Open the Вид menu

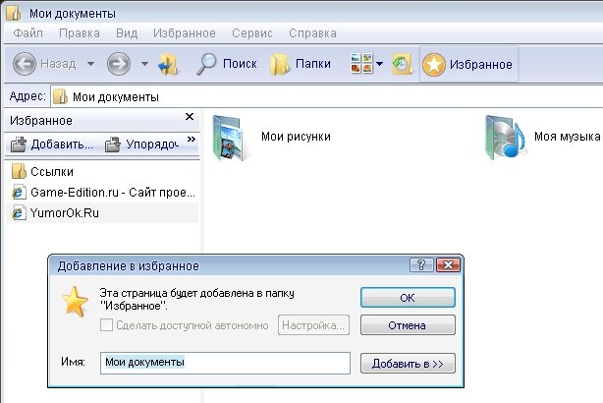pyautogui.click(x=127, y=32)
